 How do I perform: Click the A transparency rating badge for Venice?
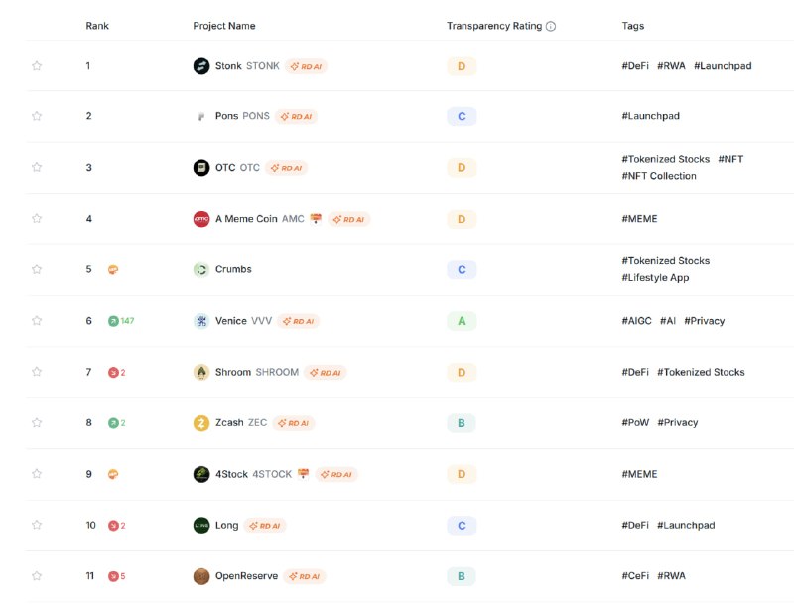(x=462, y=321)
